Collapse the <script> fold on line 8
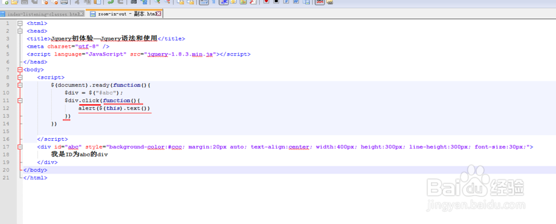The image size is (556, 224). click(x=20, y=78)
